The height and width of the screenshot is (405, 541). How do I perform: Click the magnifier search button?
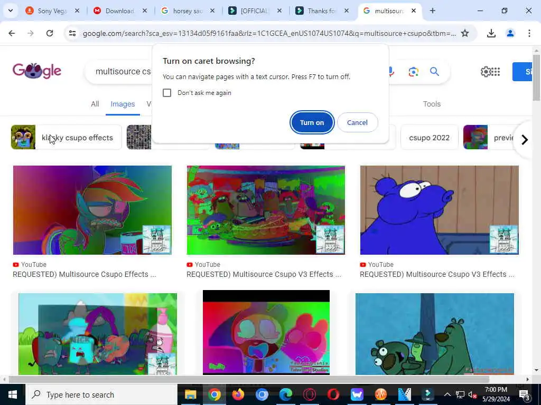[x=434, y=72]
